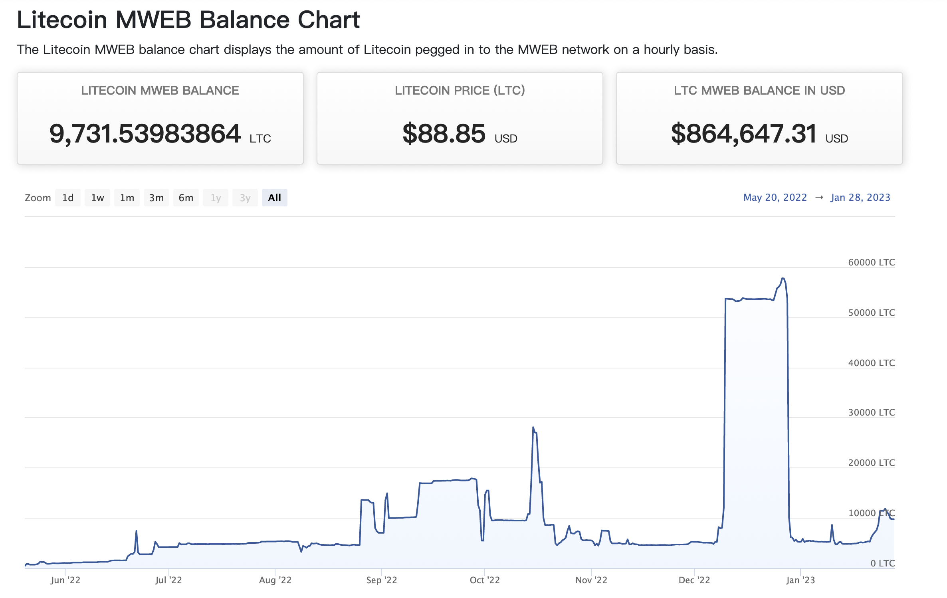The width and height of the screenshot is (947, 598).
Task: Select the 1w zoom range button
Action: (x=97, y=198)
